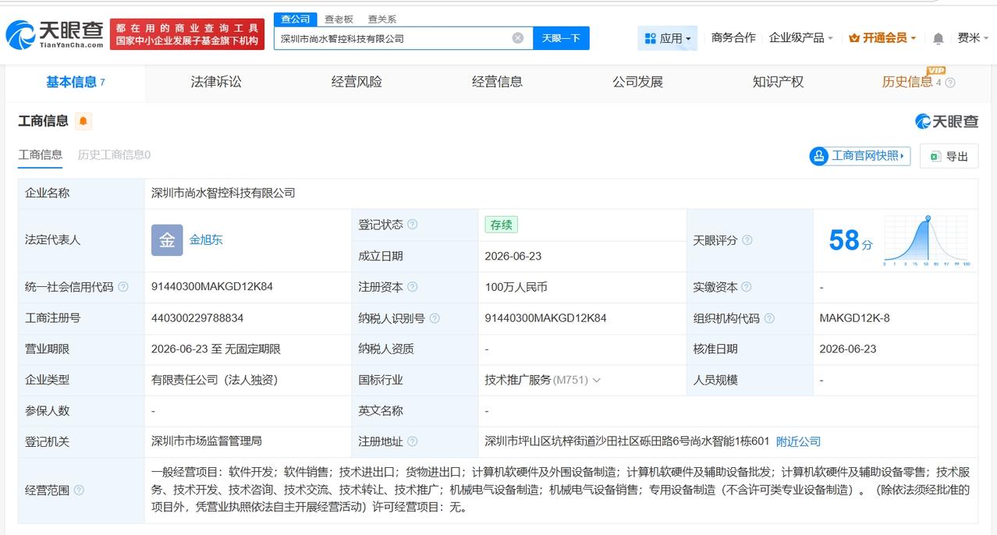The width and height of the screenshot is (997, 535).
Task: Open notifications bell in top bar
Action: point(938,38)
